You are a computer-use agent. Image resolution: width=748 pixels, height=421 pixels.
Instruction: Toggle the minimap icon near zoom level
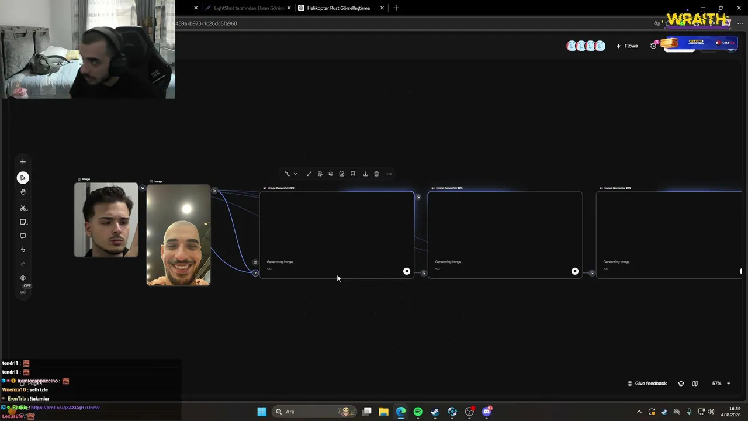[695, 384]
